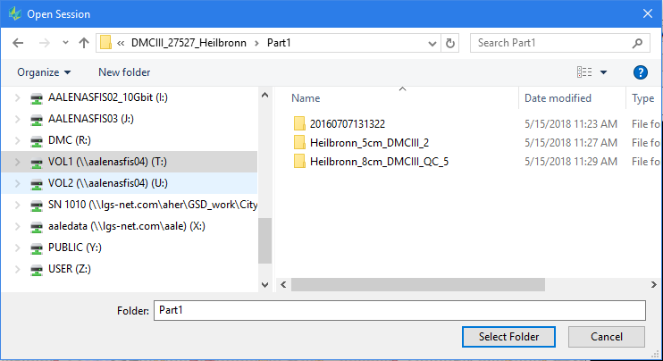Click the search magnifier icon
This screenshot has height=361, width=663.
click(x=637, y=43)
